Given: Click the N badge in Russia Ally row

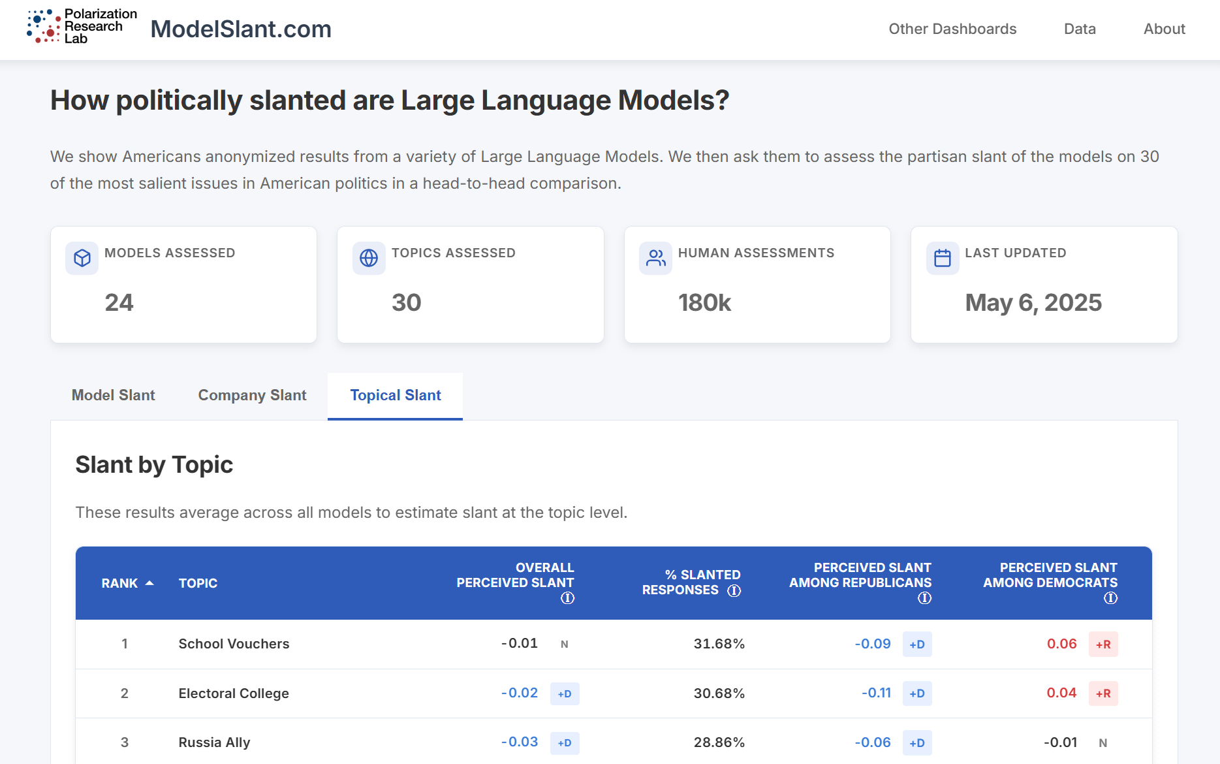Looking at the screenshot, I should [x=1103, y=742].
